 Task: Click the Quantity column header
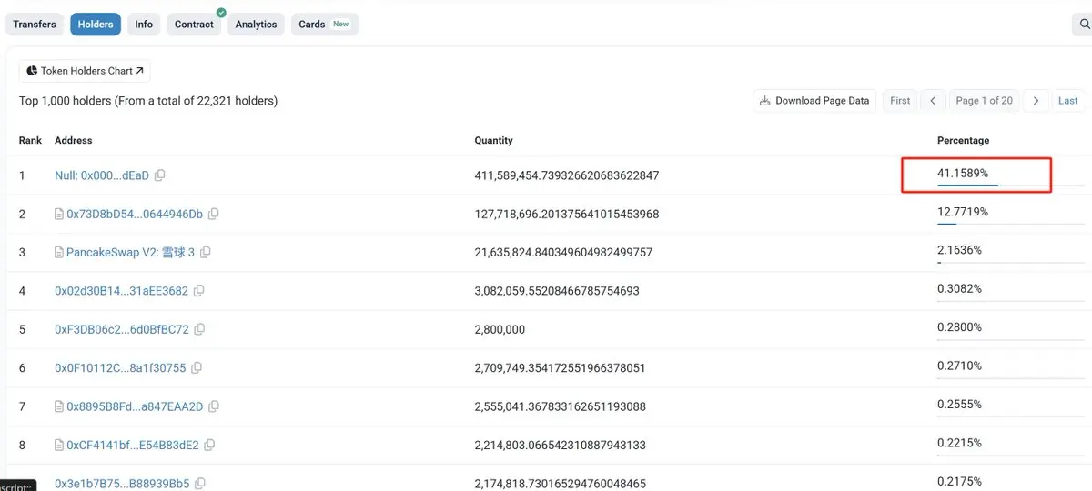click(x=493, y=141)
